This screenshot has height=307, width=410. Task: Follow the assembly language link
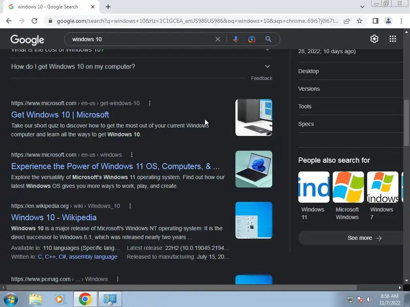93,257
